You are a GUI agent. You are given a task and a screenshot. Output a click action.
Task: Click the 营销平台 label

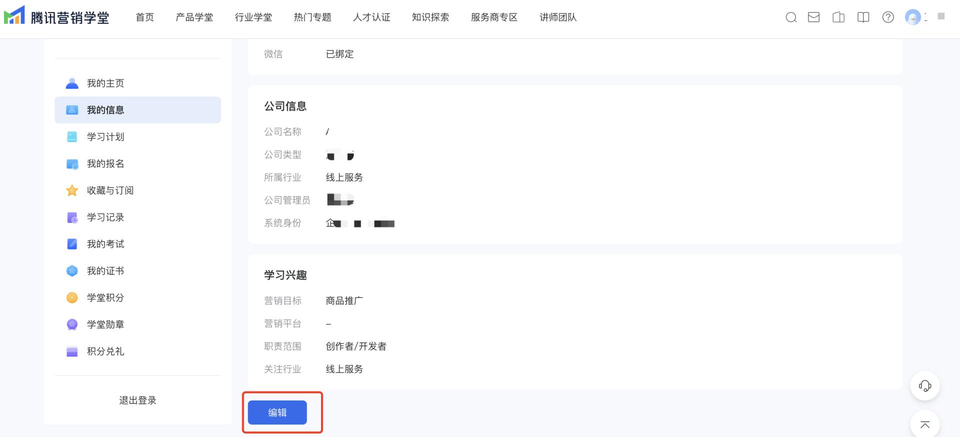coord(283,324)
